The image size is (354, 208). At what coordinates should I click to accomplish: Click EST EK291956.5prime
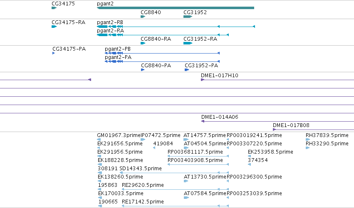(x=120, y=152)
